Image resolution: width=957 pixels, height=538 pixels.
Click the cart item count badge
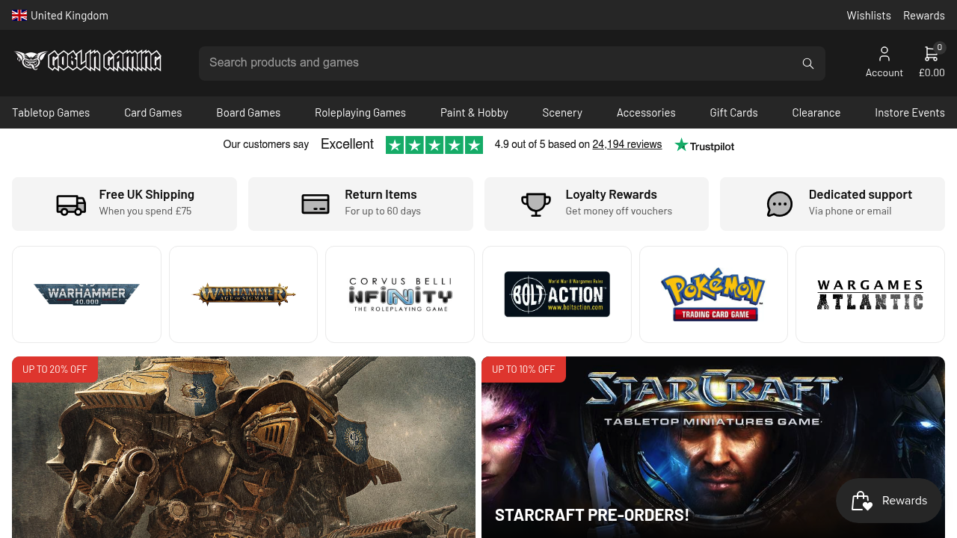point(940,47)
